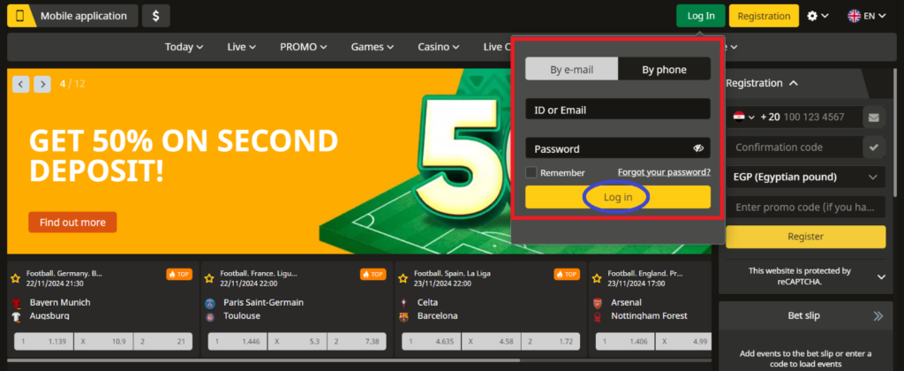Open the EN language dropdown
The image size is (904, 371).
(874, 16)
